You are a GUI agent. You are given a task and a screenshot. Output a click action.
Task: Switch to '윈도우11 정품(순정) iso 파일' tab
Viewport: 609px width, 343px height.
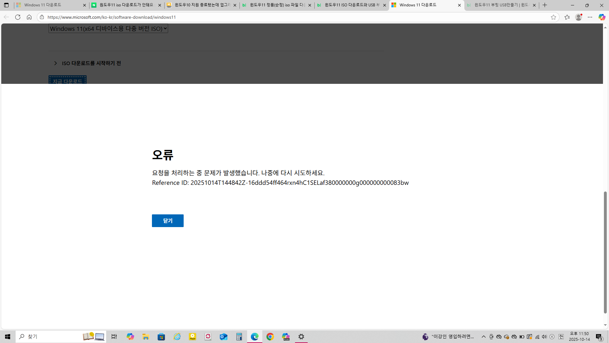click(x=276, y=5)
